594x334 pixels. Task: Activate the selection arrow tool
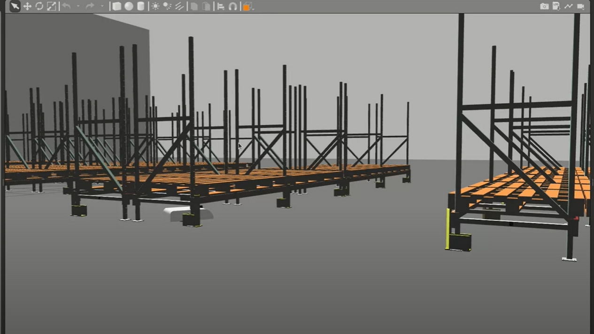tap(15, 6)
